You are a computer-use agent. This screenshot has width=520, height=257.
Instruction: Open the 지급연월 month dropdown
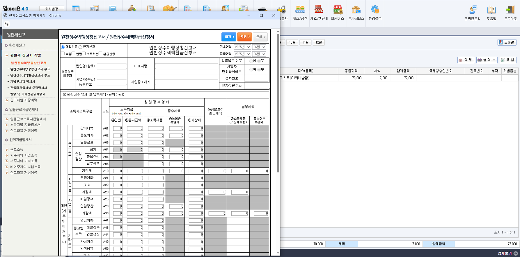tap(259, 54)
